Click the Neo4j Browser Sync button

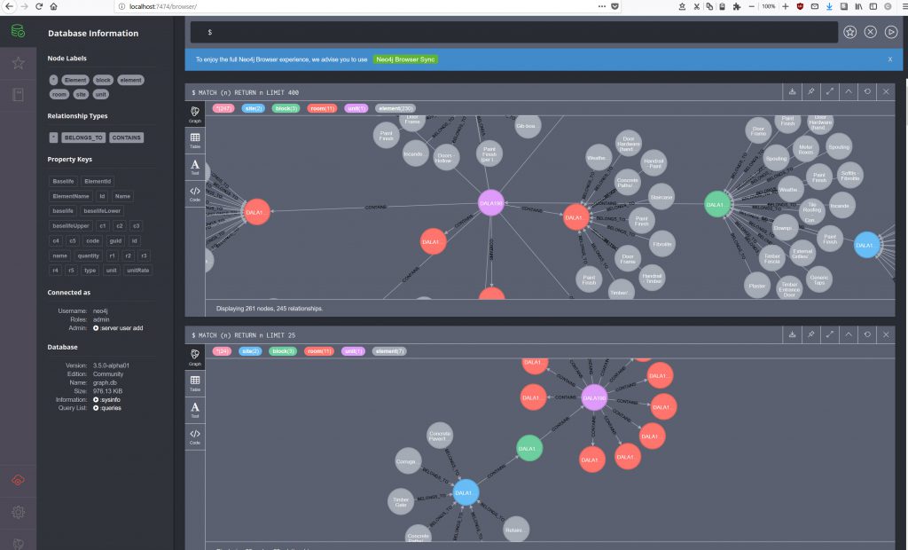[x=405, y=59]
